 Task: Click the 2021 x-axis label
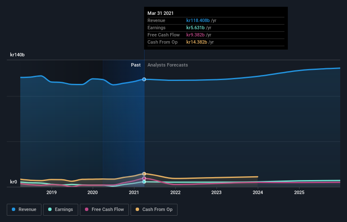(x=134, y=192)
